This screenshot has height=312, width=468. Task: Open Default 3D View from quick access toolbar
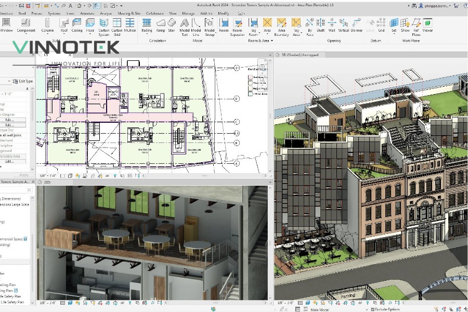click(80, 5)
